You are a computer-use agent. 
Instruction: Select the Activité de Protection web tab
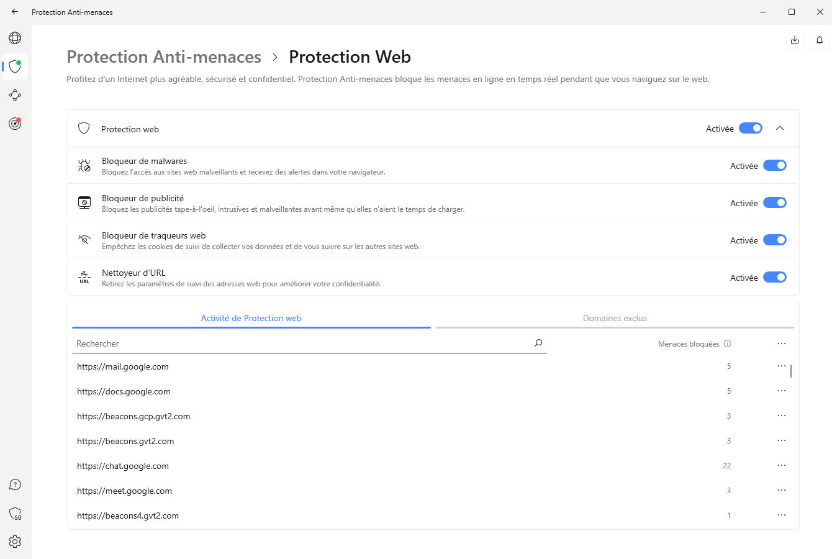[251, 318]
